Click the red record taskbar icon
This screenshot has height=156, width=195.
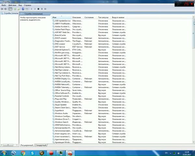point(51,153)
